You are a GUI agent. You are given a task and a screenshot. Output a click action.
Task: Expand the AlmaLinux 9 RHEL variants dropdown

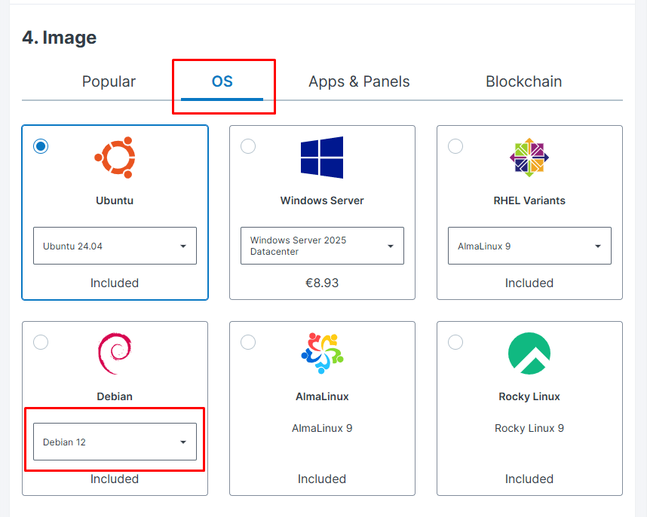click(x=529, y=246)
